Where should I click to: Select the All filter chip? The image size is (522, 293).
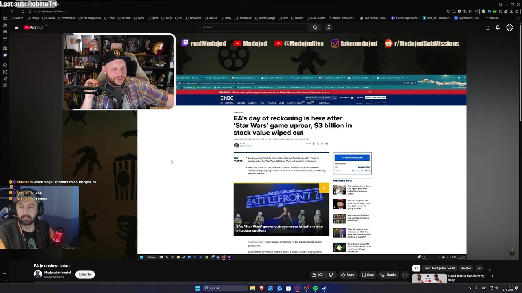tap(416, 268)
